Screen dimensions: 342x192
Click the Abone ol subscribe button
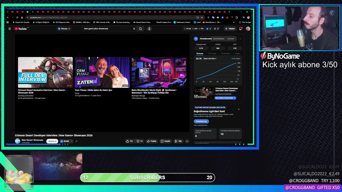coord(52,141)
